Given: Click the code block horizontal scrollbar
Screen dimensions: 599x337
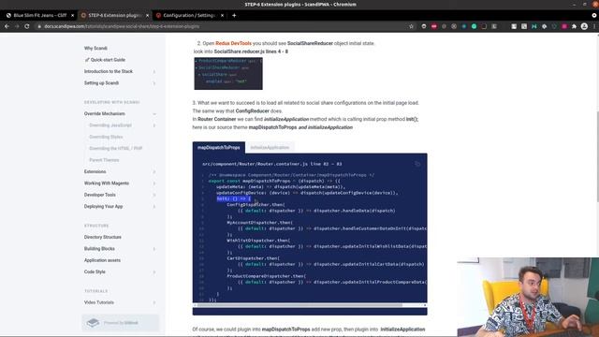Looking at the screenshot, I should (x=299, y=305).
